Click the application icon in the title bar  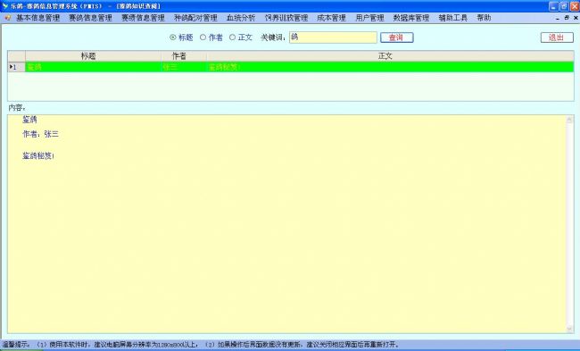coord(4,6)
